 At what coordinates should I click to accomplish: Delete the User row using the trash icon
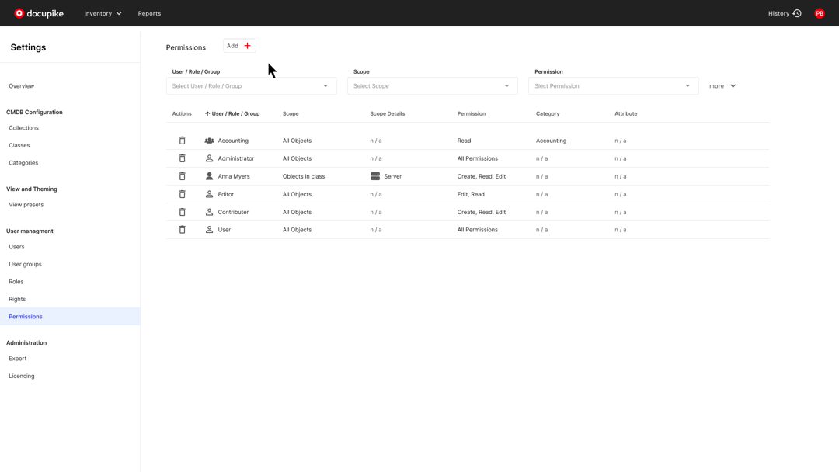tap(183, 229)
